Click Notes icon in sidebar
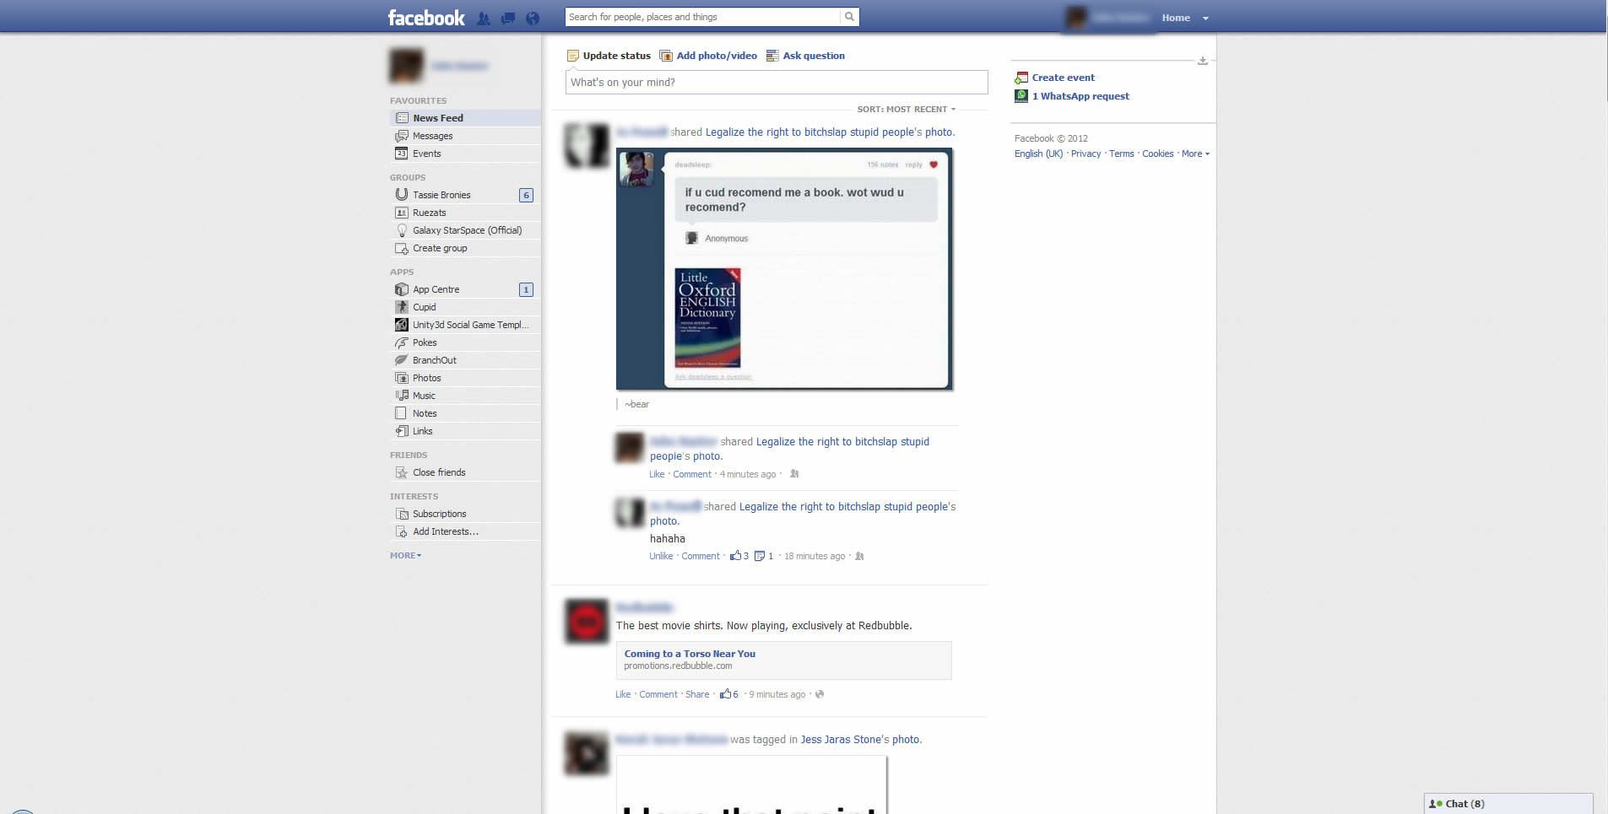The width and height of the screenshot is (1608, 814). [x=402, y=413]
